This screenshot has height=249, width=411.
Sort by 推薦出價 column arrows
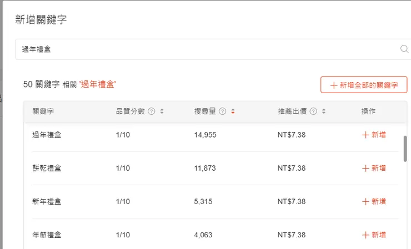tap(323, 111)
